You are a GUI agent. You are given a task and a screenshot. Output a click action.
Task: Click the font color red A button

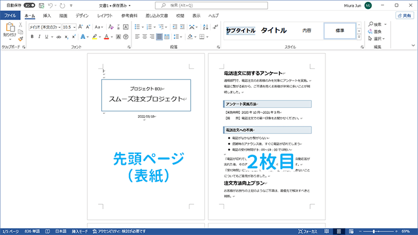point(107,37)
